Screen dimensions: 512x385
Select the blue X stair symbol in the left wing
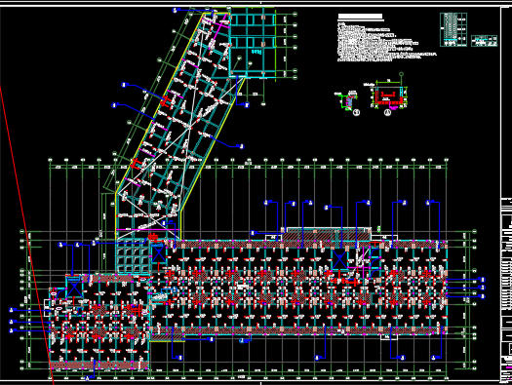click(x=74, y=289)
